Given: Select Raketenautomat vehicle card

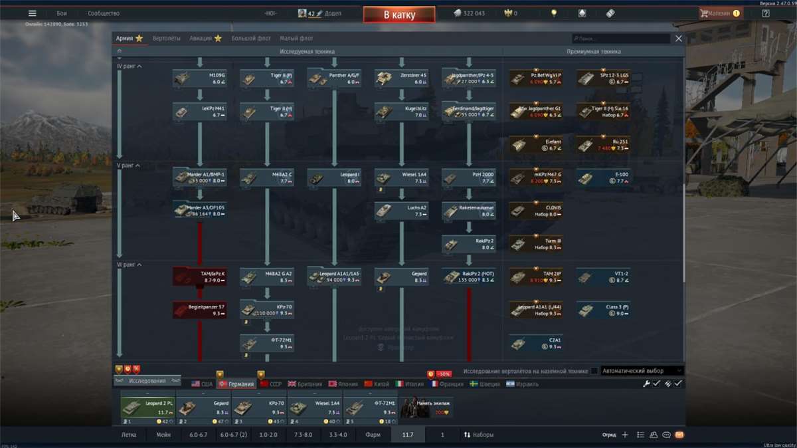Looking at the screenshot, I should [x=469, y=211].
